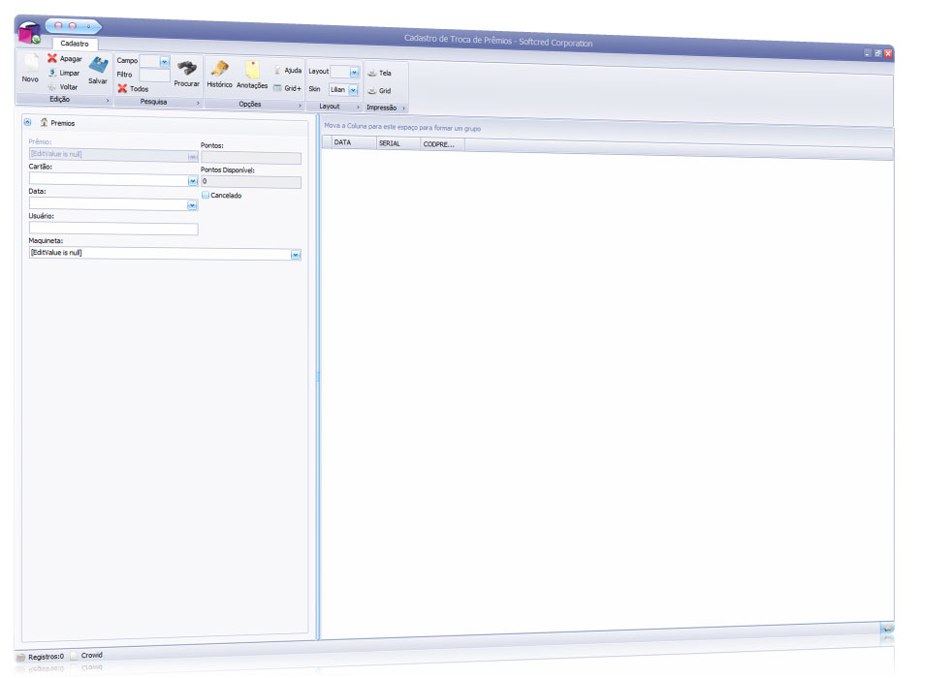Collapse the Premios panel
The height and width of the screenshot is (678, 952).
tap(27, 123)
